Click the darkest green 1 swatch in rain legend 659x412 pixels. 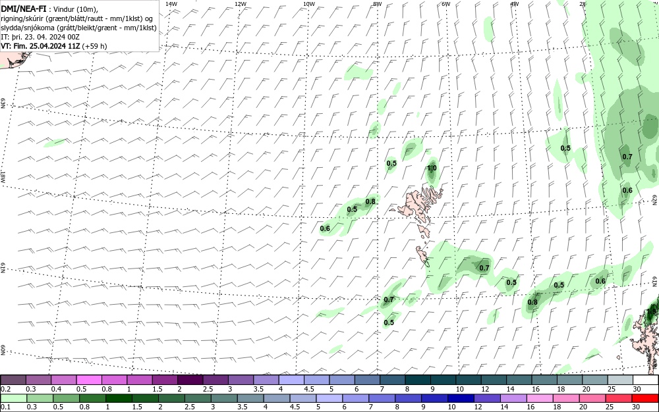pos(119,398)
